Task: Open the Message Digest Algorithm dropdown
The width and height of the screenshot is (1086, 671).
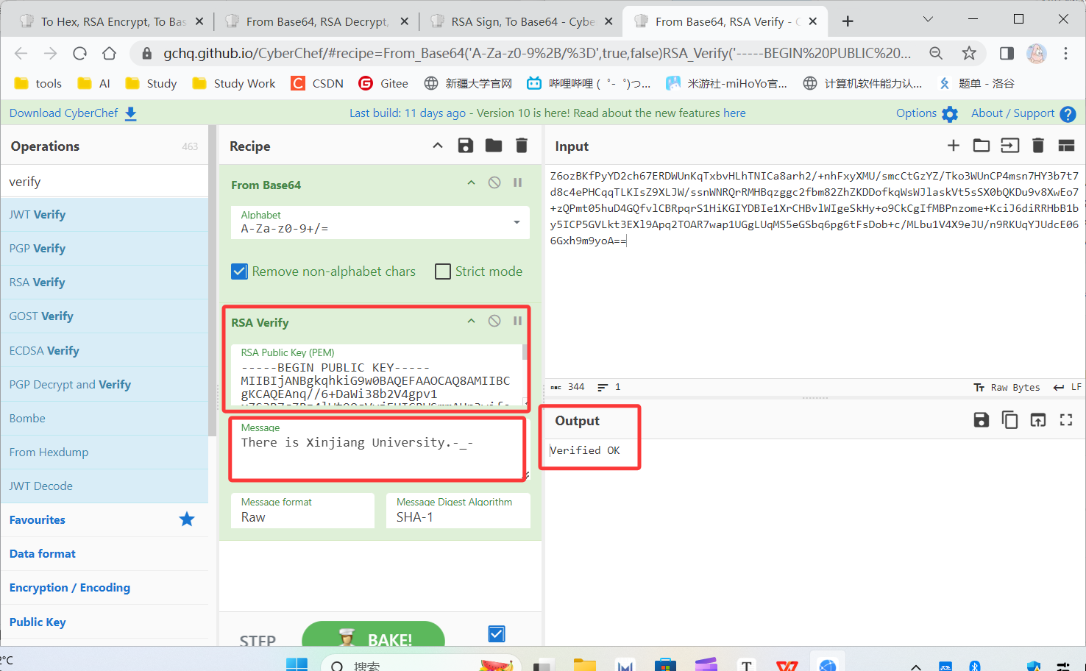Action: coord(458,510)
